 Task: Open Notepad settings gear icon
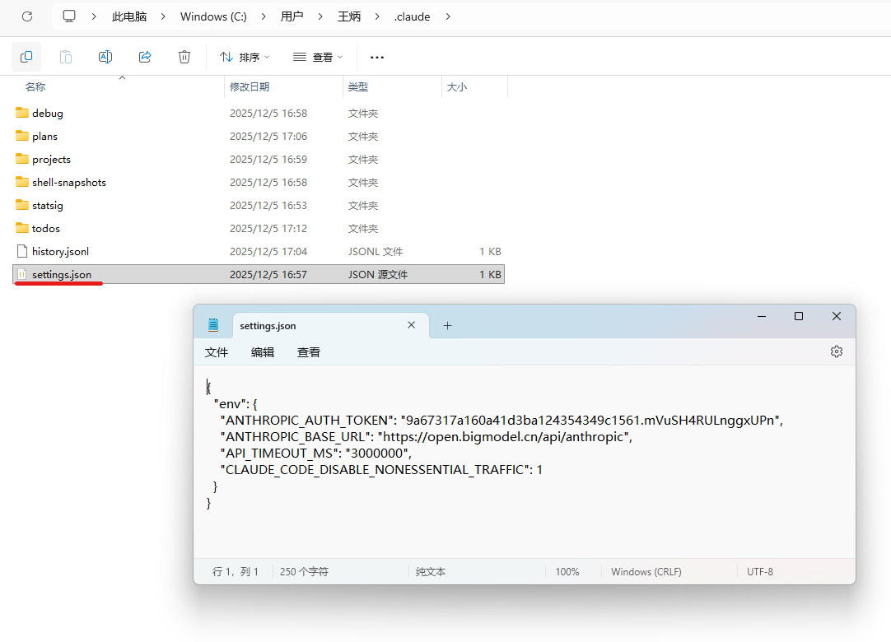point(837,351)
